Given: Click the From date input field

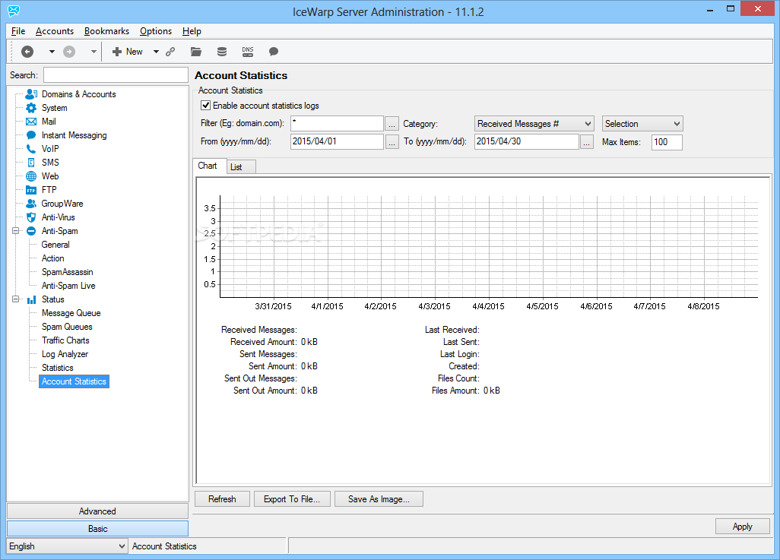Looking at the screenshot, I should click(x=337, y=142).
